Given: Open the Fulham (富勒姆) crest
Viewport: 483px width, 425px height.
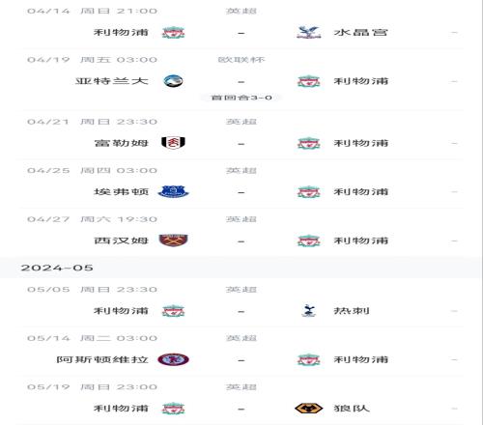Looking at the screenshot, I should tap(173, 143).
